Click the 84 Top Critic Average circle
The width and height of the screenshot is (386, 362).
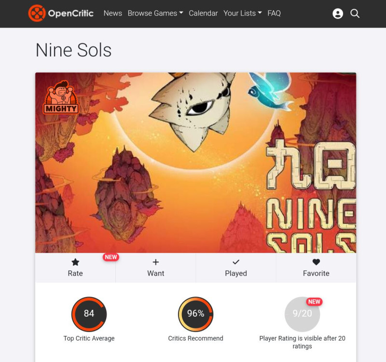coord(89,314)
